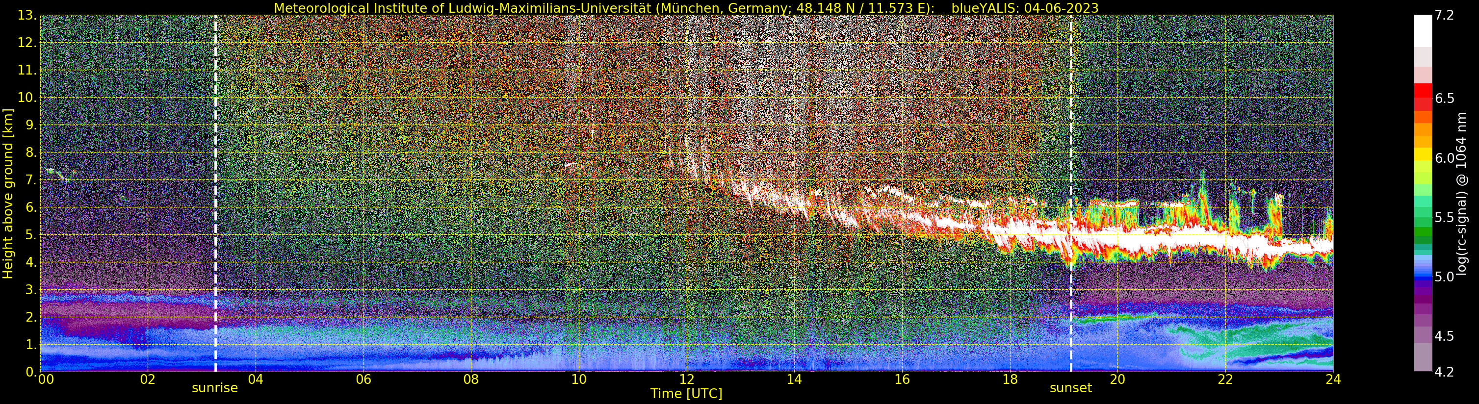Click the time axis tick label '12'
This screenshot has height=404, width=1479.
pos(687,379)
